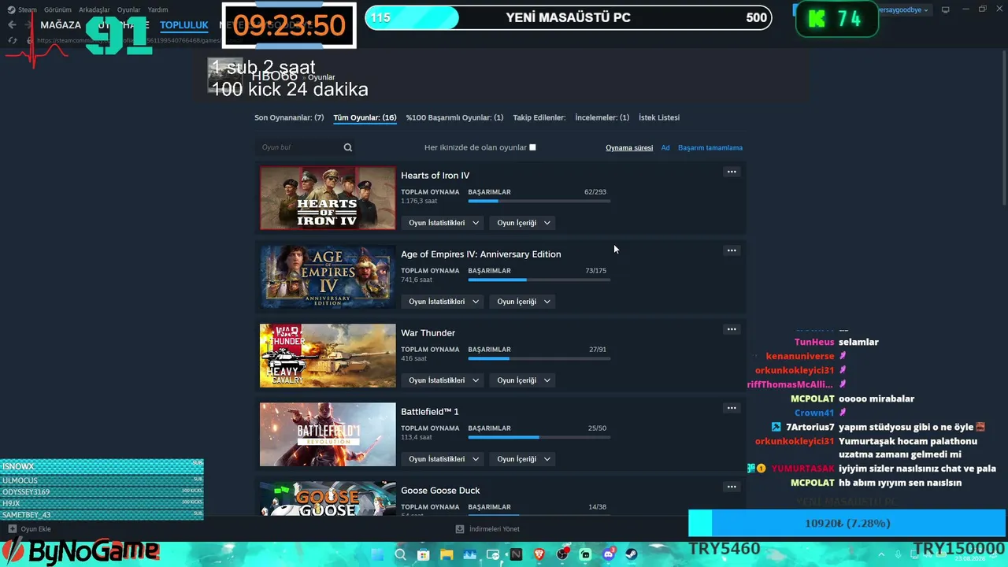Click the Age of Empires IV achievements progress bar
The width and height of the screenshot is (1008, 567).
pos(539,280)
